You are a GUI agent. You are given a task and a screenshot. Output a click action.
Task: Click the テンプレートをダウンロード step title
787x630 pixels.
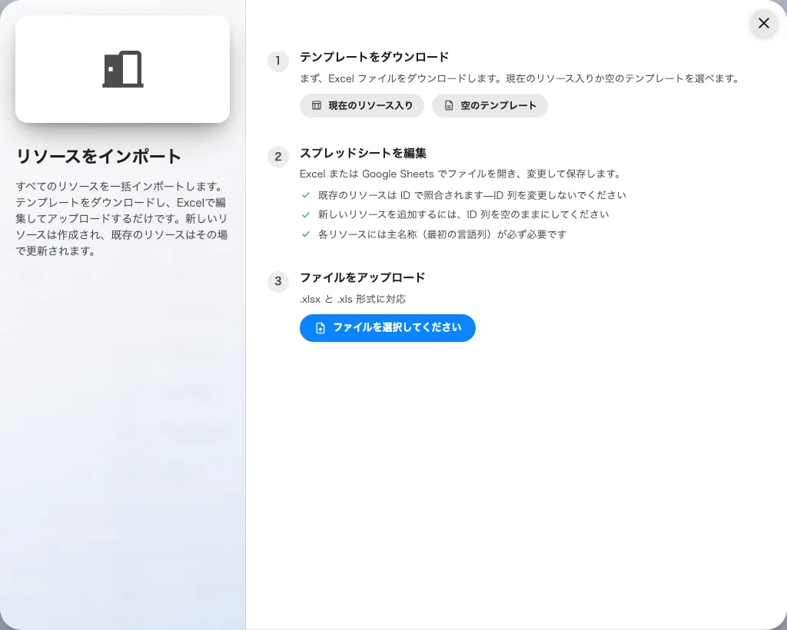click(x=374, y=57)
